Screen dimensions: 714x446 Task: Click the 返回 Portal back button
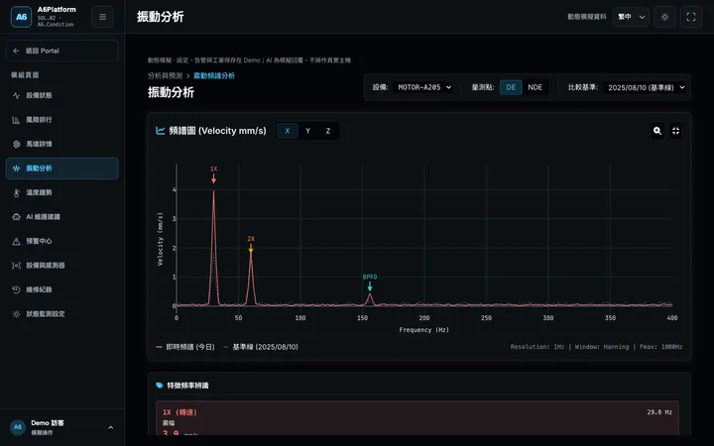[62, 51]
